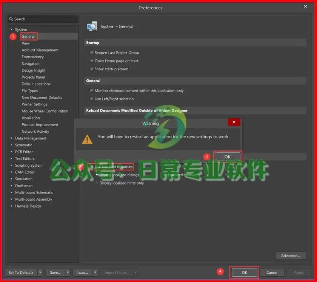Cancel the Preferences dialog
317x282 pixels.
pyautogui.click(x=272, y=273)
